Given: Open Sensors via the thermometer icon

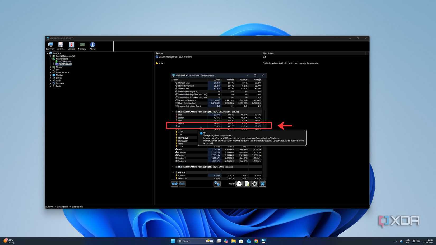Looking at the screenshot, I should coord(71,46).
